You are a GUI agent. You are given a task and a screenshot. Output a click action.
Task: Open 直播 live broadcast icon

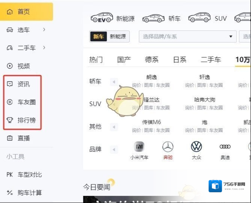click(10, 138)
